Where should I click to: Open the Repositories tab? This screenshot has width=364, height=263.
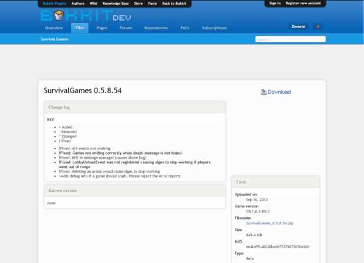tap(156, 28)
